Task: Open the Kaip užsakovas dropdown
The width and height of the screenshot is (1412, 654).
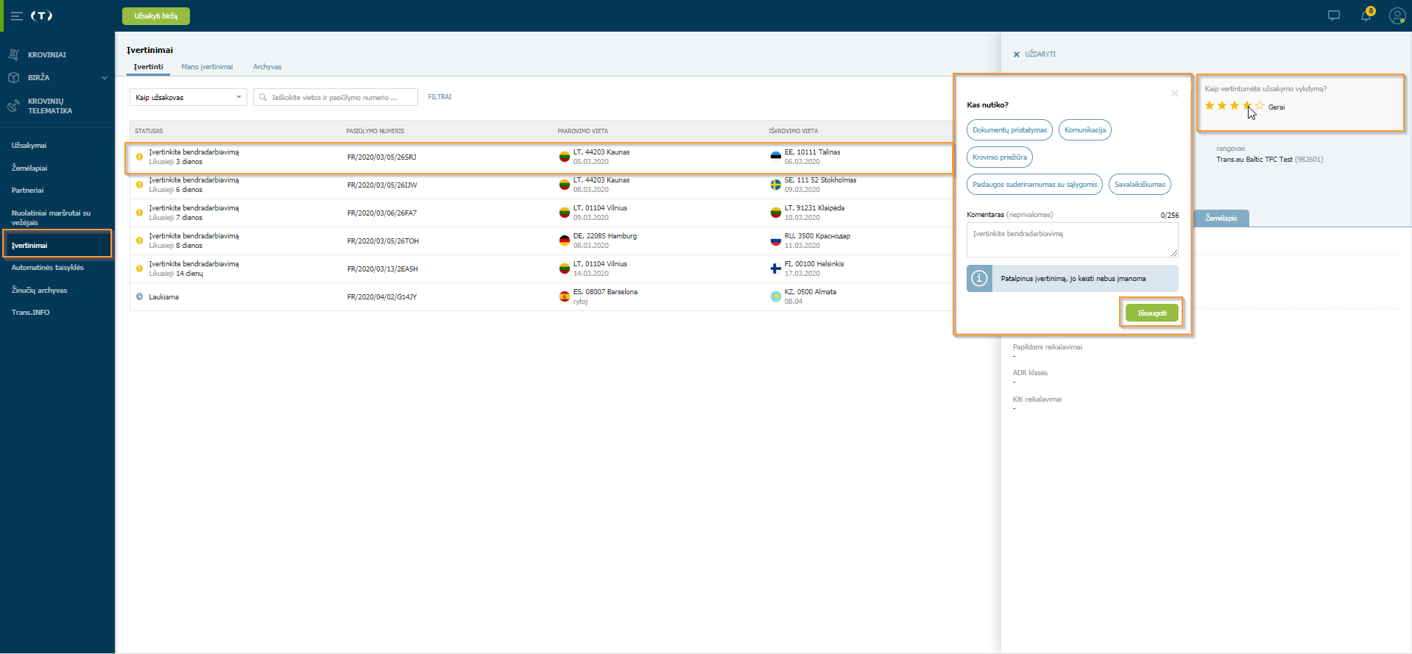Action: pyautogui.click(x=188, y=97)
